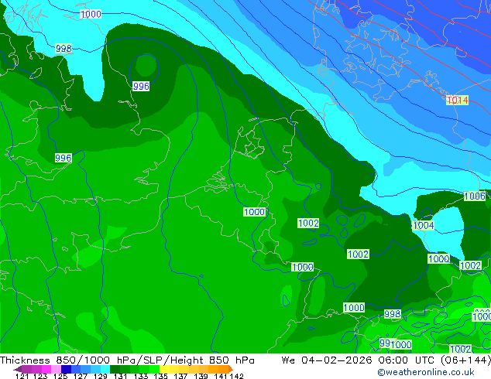Screen dimensions: 491x379
Task: Click the legend value 133
Action: pos(141,376)
